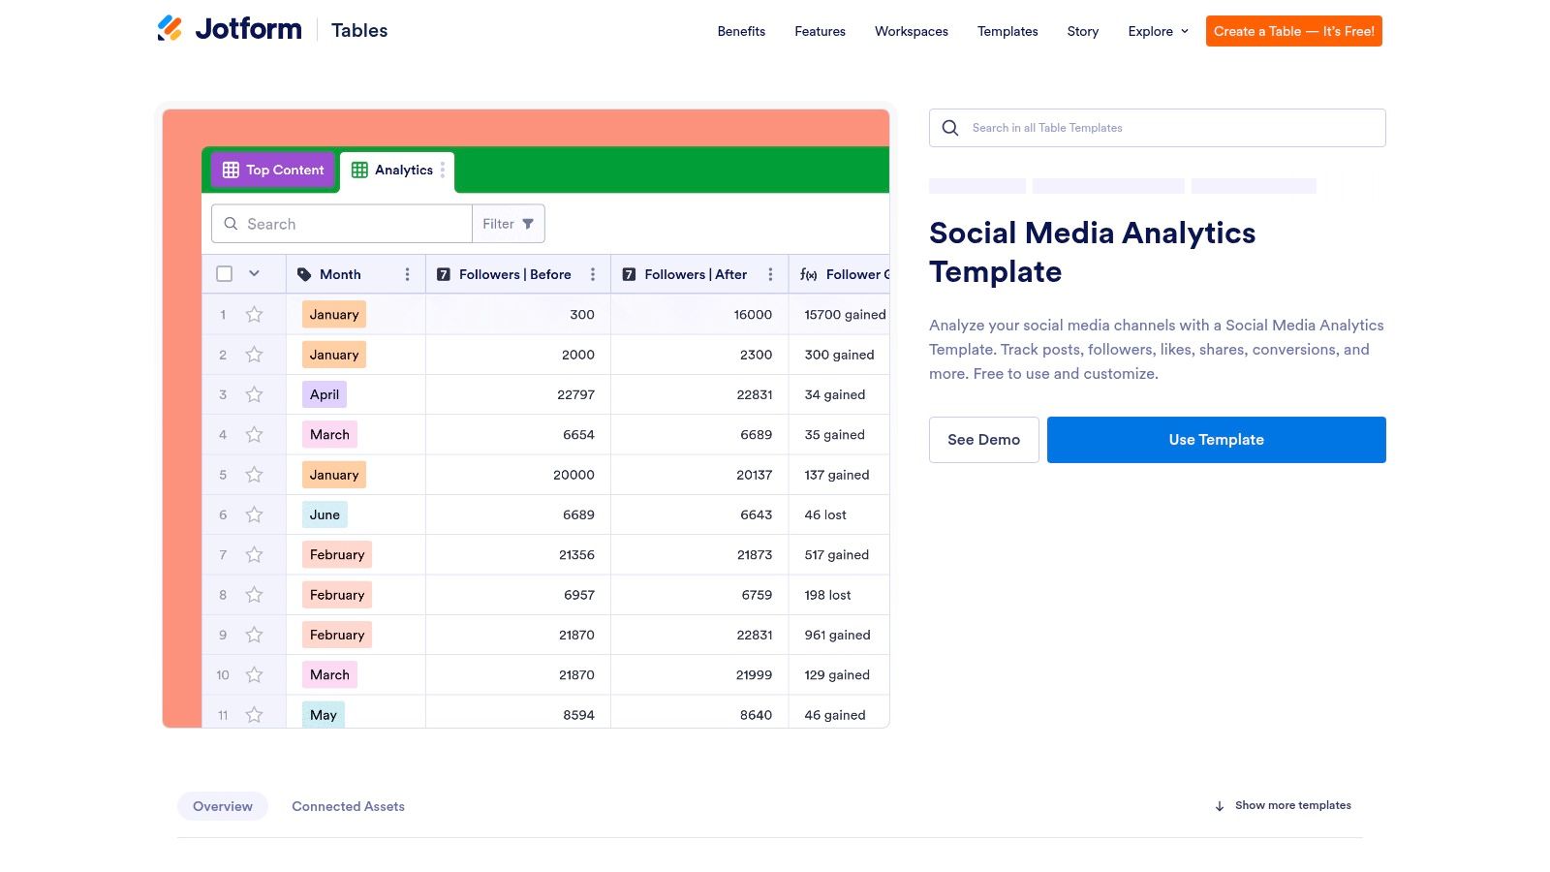Star row 8 with 198 lost
1550x872 pixels.
coord(254,595)
